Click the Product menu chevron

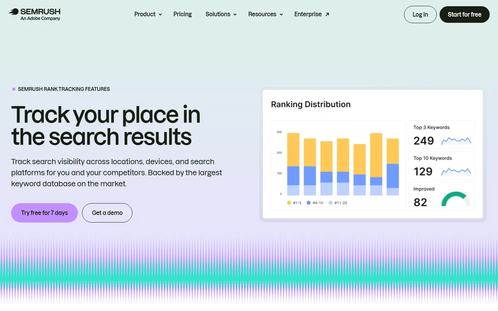[x=160, y=15]
